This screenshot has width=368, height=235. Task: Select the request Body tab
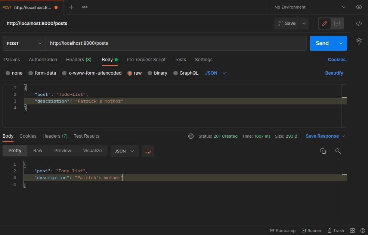pyautogui.click(x=109, y=60)
